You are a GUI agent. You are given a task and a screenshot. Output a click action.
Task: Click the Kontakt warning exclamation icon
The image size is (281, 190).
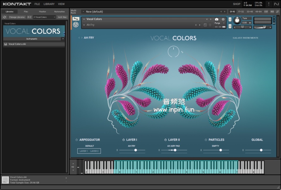click(269, 4)
